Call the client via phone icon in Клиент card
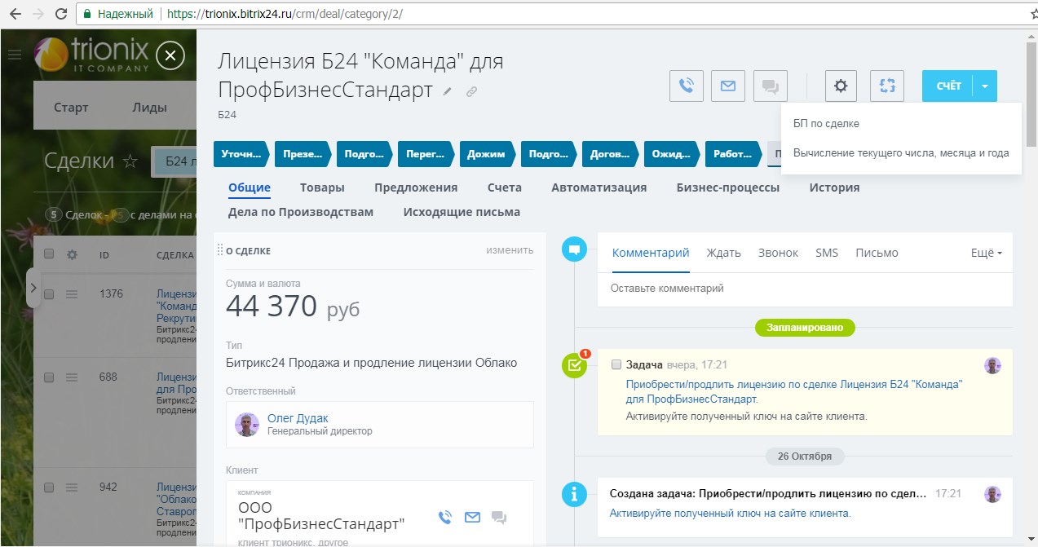This screenshot has width=1038, height=547. (445, 517)
